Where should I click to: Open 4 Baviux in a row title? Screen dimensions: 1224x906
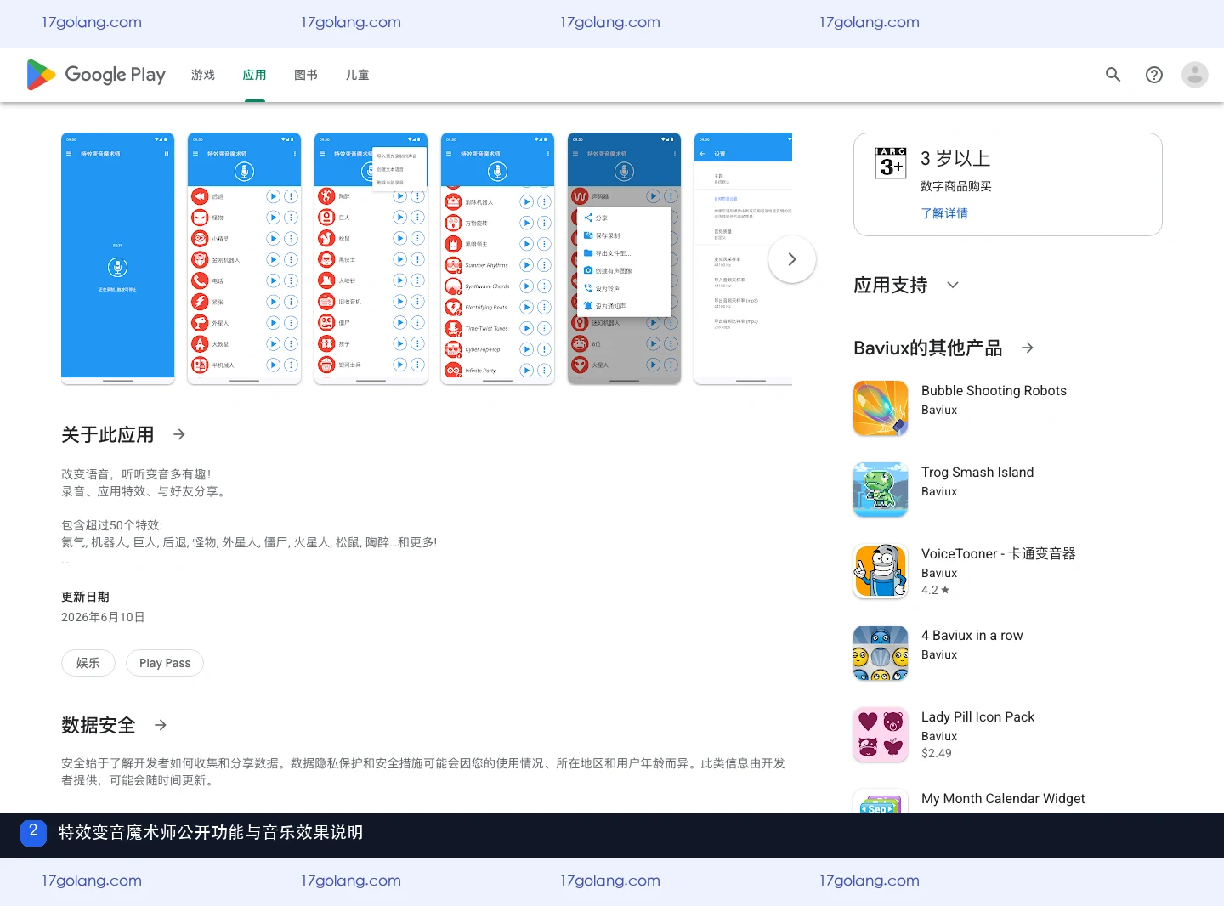972,636
